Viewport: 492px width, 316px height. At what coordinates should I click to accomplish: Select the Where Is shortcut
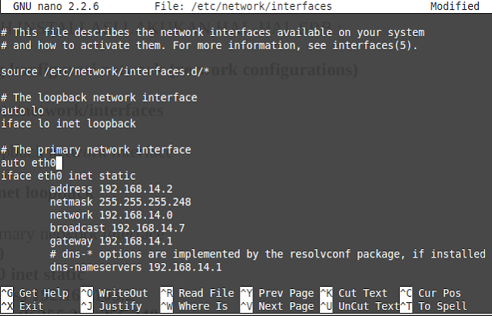[x=200, y=305]
